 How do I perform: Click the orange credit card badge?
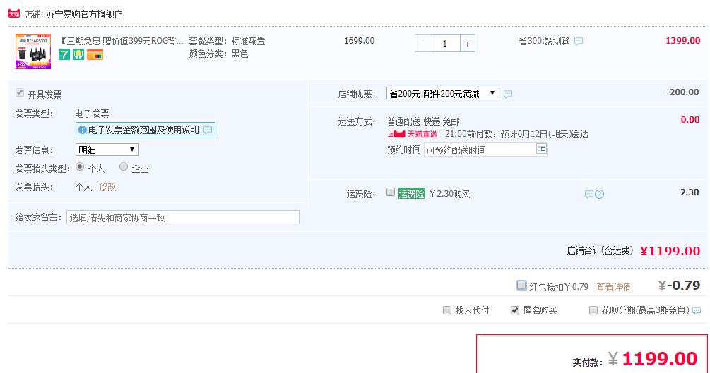(95, 55)
